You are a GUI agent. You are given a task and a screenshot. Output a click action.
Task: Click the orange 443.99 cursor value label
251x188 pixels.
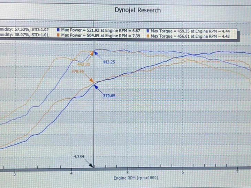tap(84, 65)
